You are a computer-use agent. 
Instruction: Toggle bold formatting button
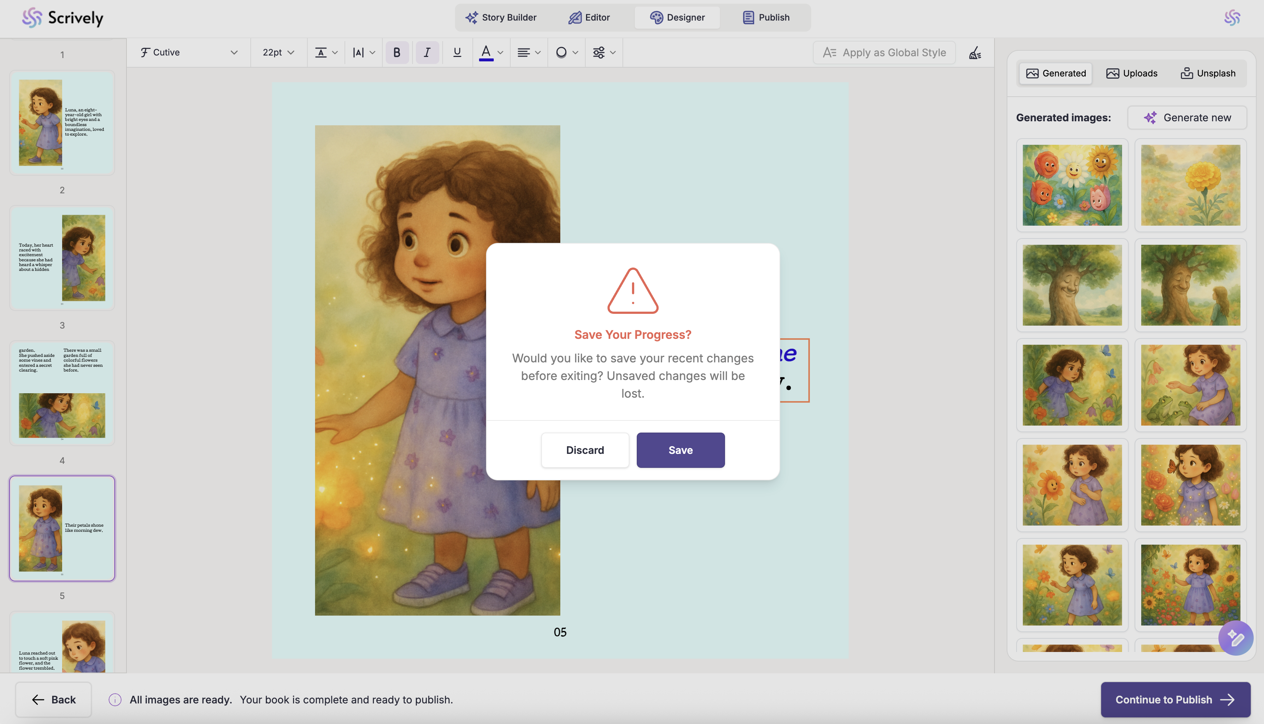click(x=396, y=52)
